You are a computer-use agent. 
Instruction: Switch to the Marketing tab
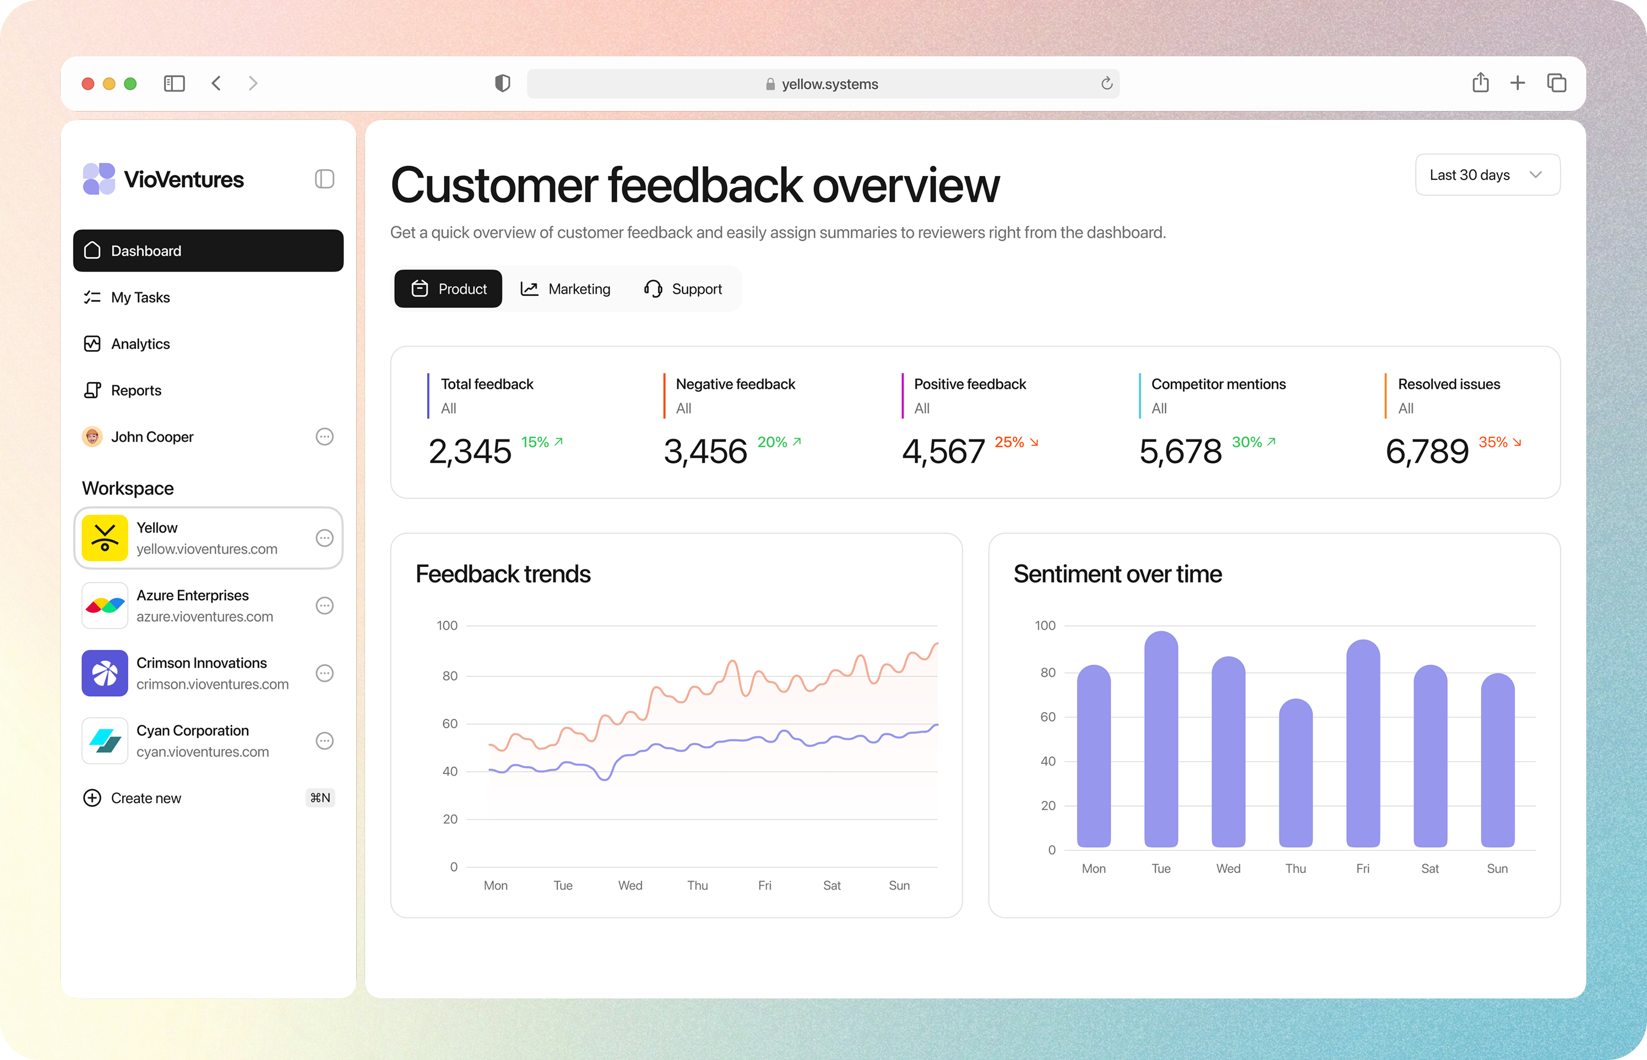566,288
